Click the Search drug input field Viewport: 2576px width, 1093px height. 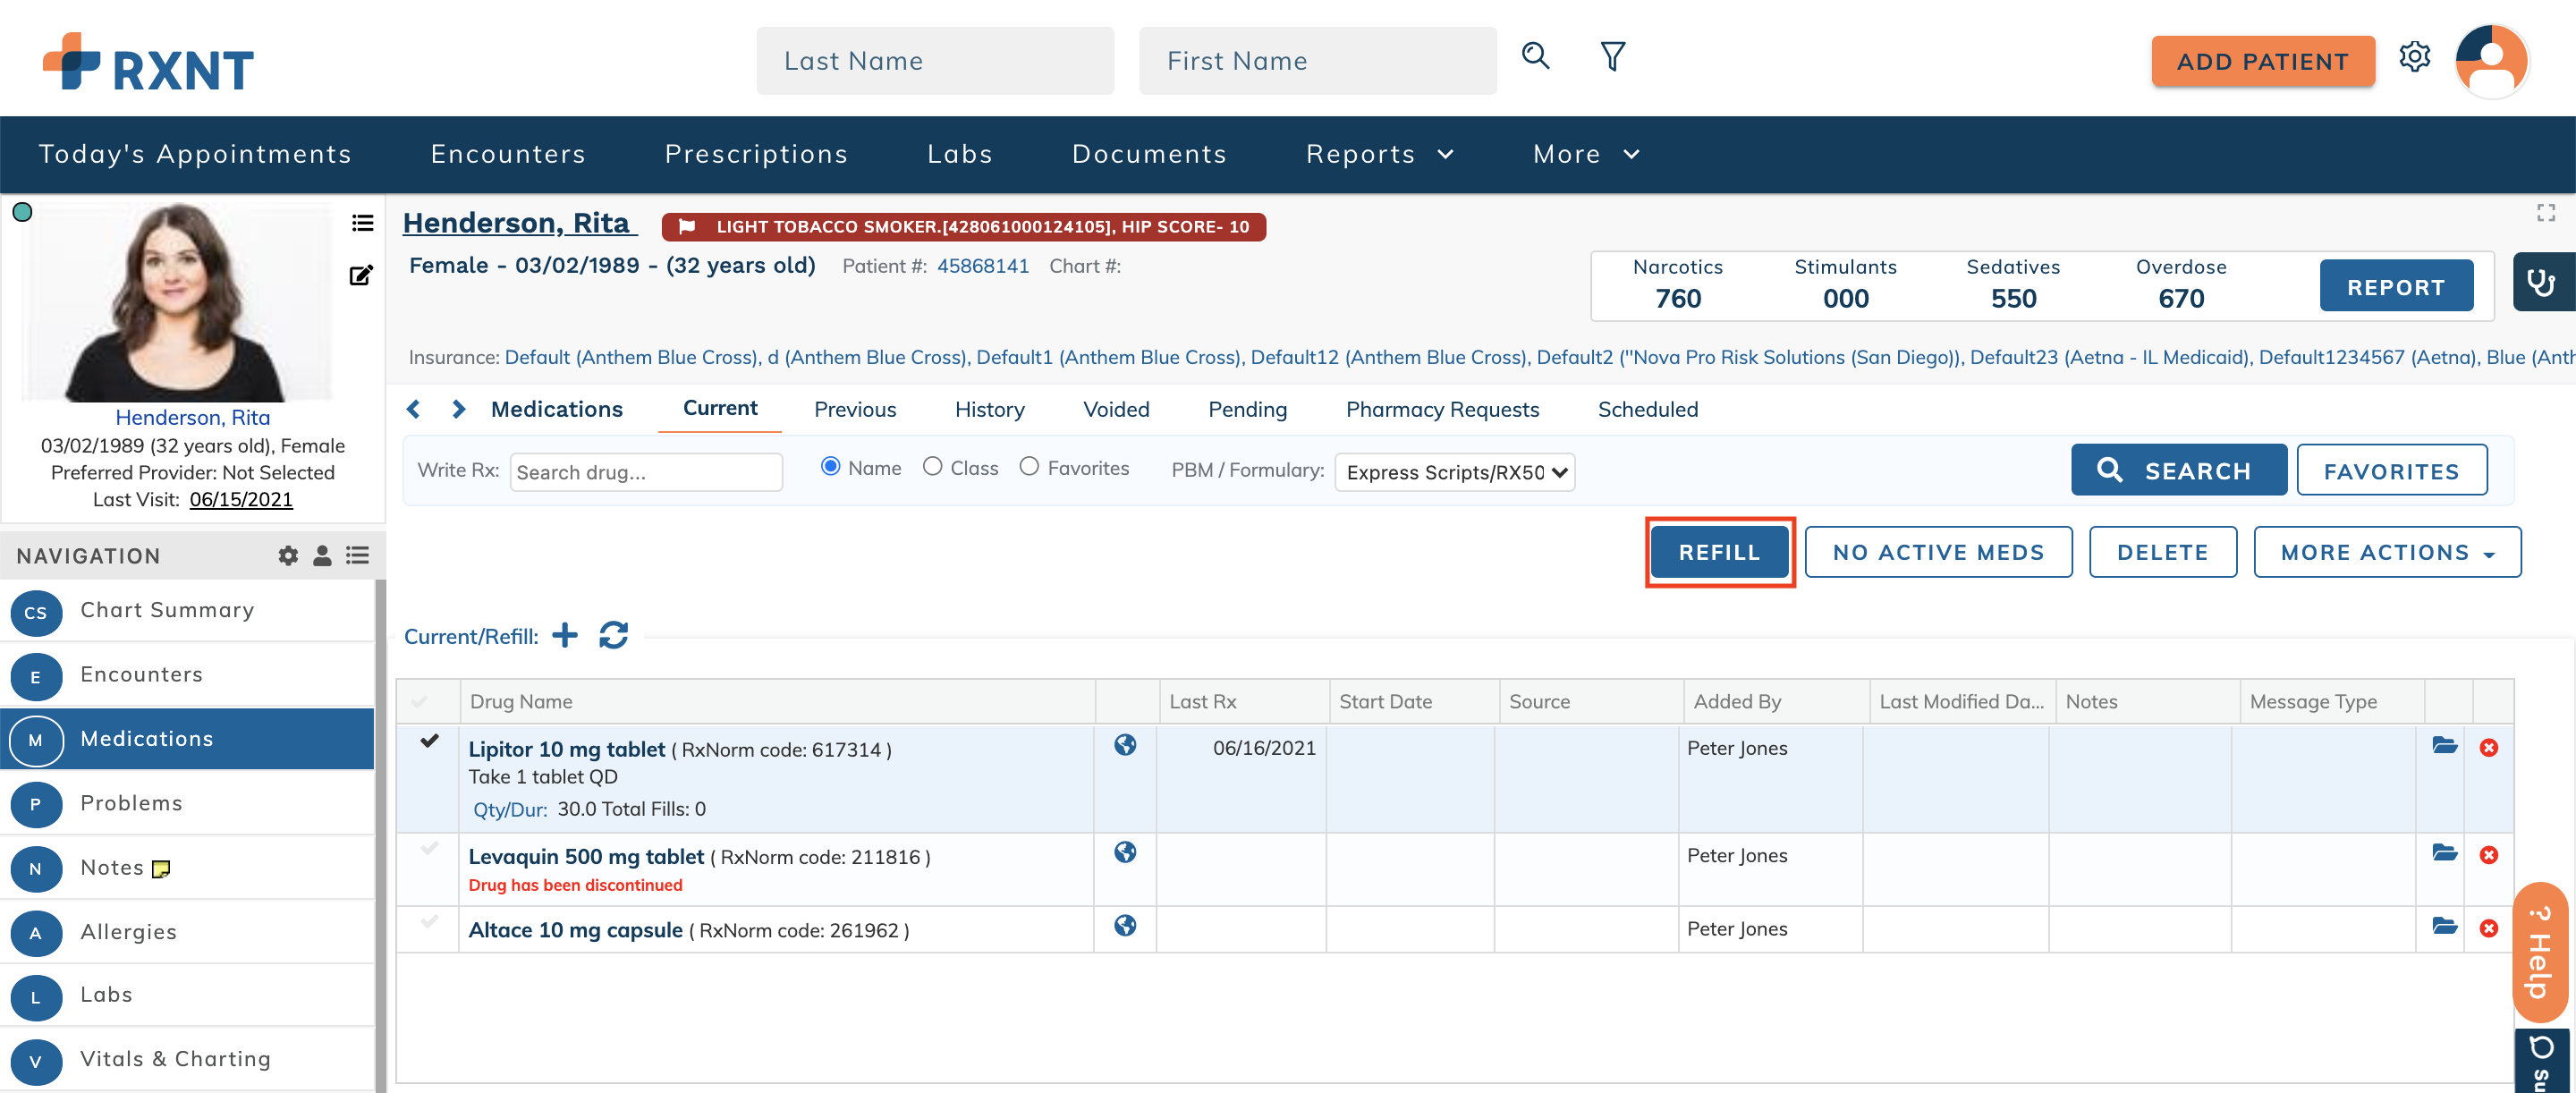click(x=646, y=472)
